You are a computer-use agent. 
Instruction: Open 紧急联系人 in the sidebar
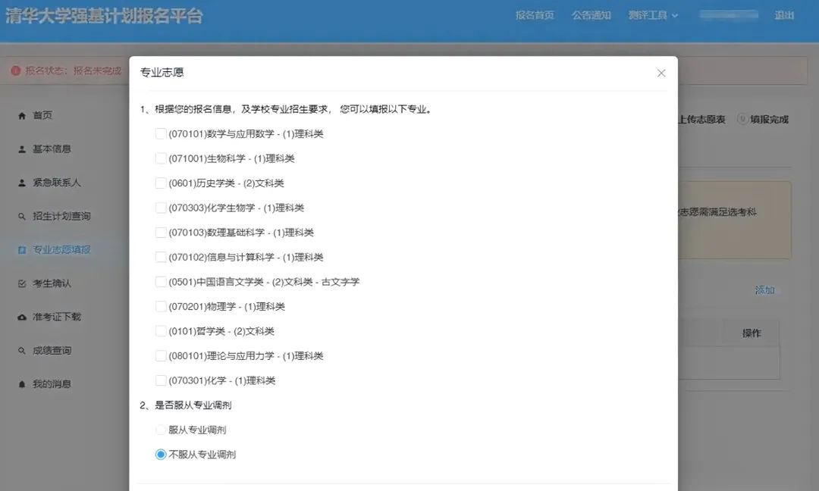(x=56, y=182)
